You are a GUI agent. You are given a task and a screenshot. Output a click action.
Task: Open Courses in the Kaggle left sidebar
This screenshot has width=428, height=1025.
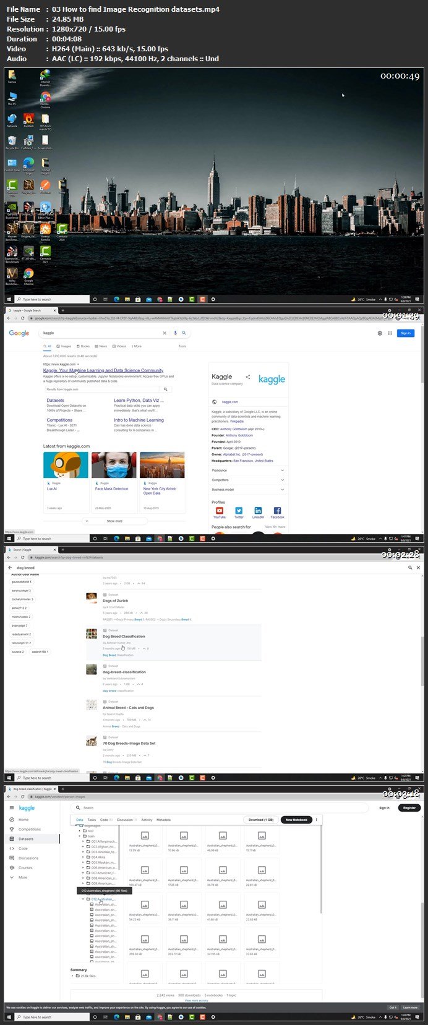click(25, 868)
